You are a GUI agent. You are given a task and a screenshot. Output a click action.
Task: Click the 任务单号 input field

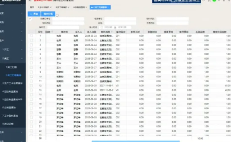point(120,19)
